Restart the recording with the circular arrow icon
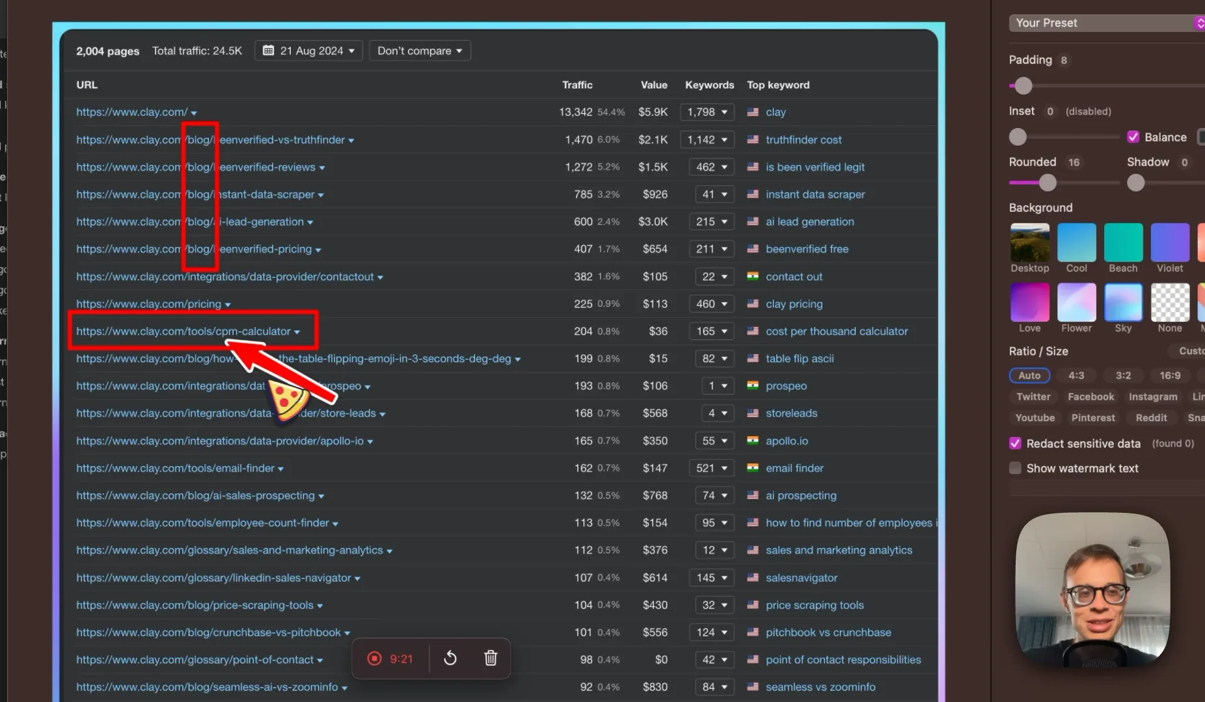Viewport: 1205px width, 702px height. tap(450, 658)
